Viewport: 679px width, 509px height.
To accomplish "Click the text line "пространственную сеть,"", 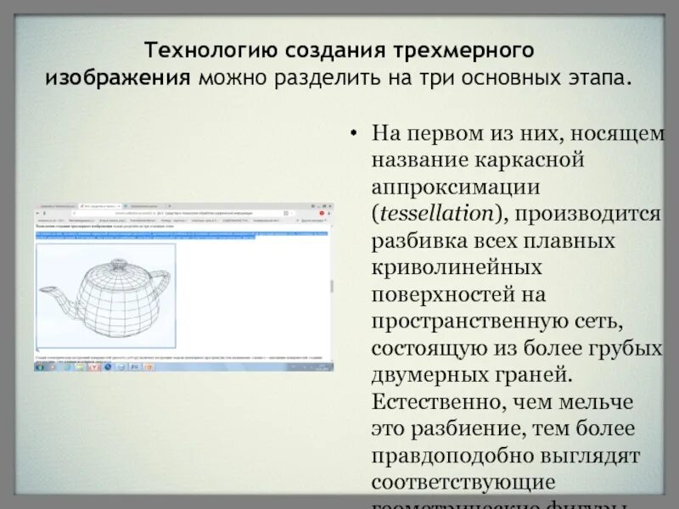I will [x=497, y=322].
